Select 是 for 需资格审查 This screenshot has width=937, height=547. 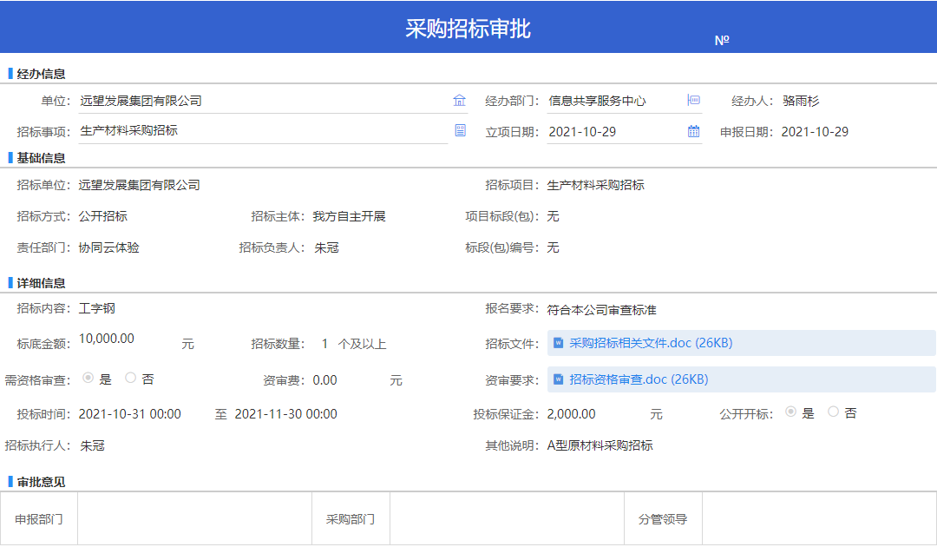88,378
